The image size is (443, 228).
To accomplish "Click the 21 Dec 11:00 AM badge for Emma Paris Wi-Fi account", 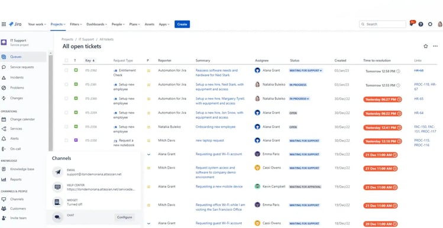I will point(380,155).
